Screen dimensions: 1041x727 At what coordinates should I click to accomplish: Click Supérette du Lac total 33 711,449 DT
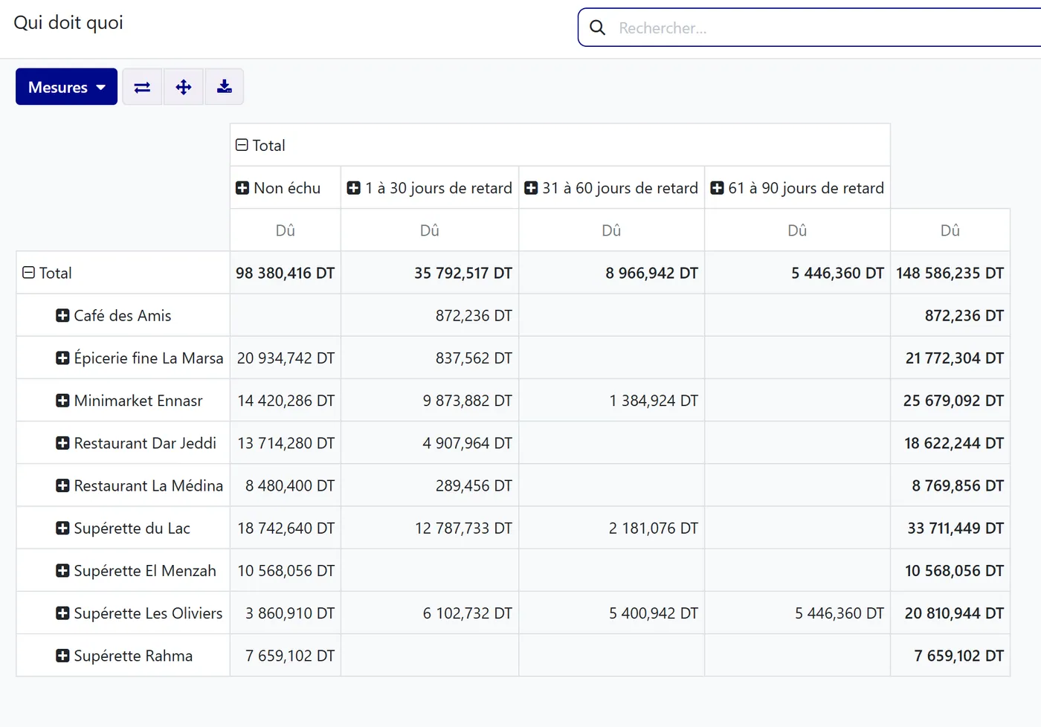(950, 528)
